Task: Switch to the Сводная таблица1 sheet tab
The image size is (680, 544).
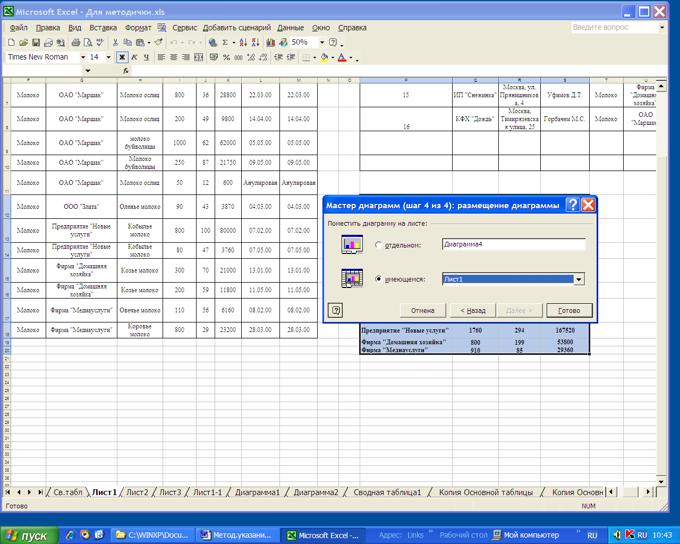Action: pyautogui.click(x=387, y=492)
